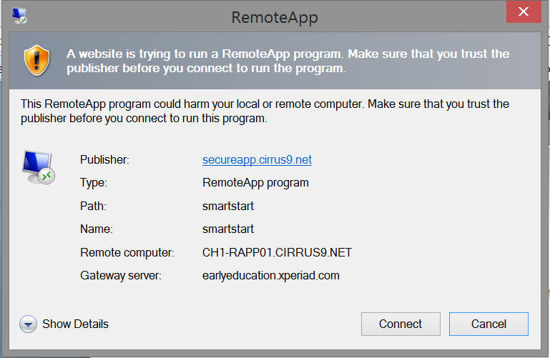Open the secureapp.cirrus9.net publisher link

257,160
